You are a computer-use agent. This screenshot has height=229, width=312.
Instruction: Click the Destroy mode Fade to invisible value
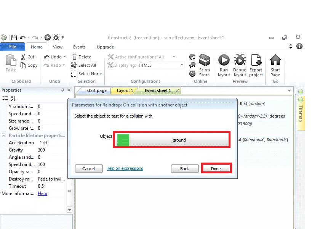tap(51, 179)
